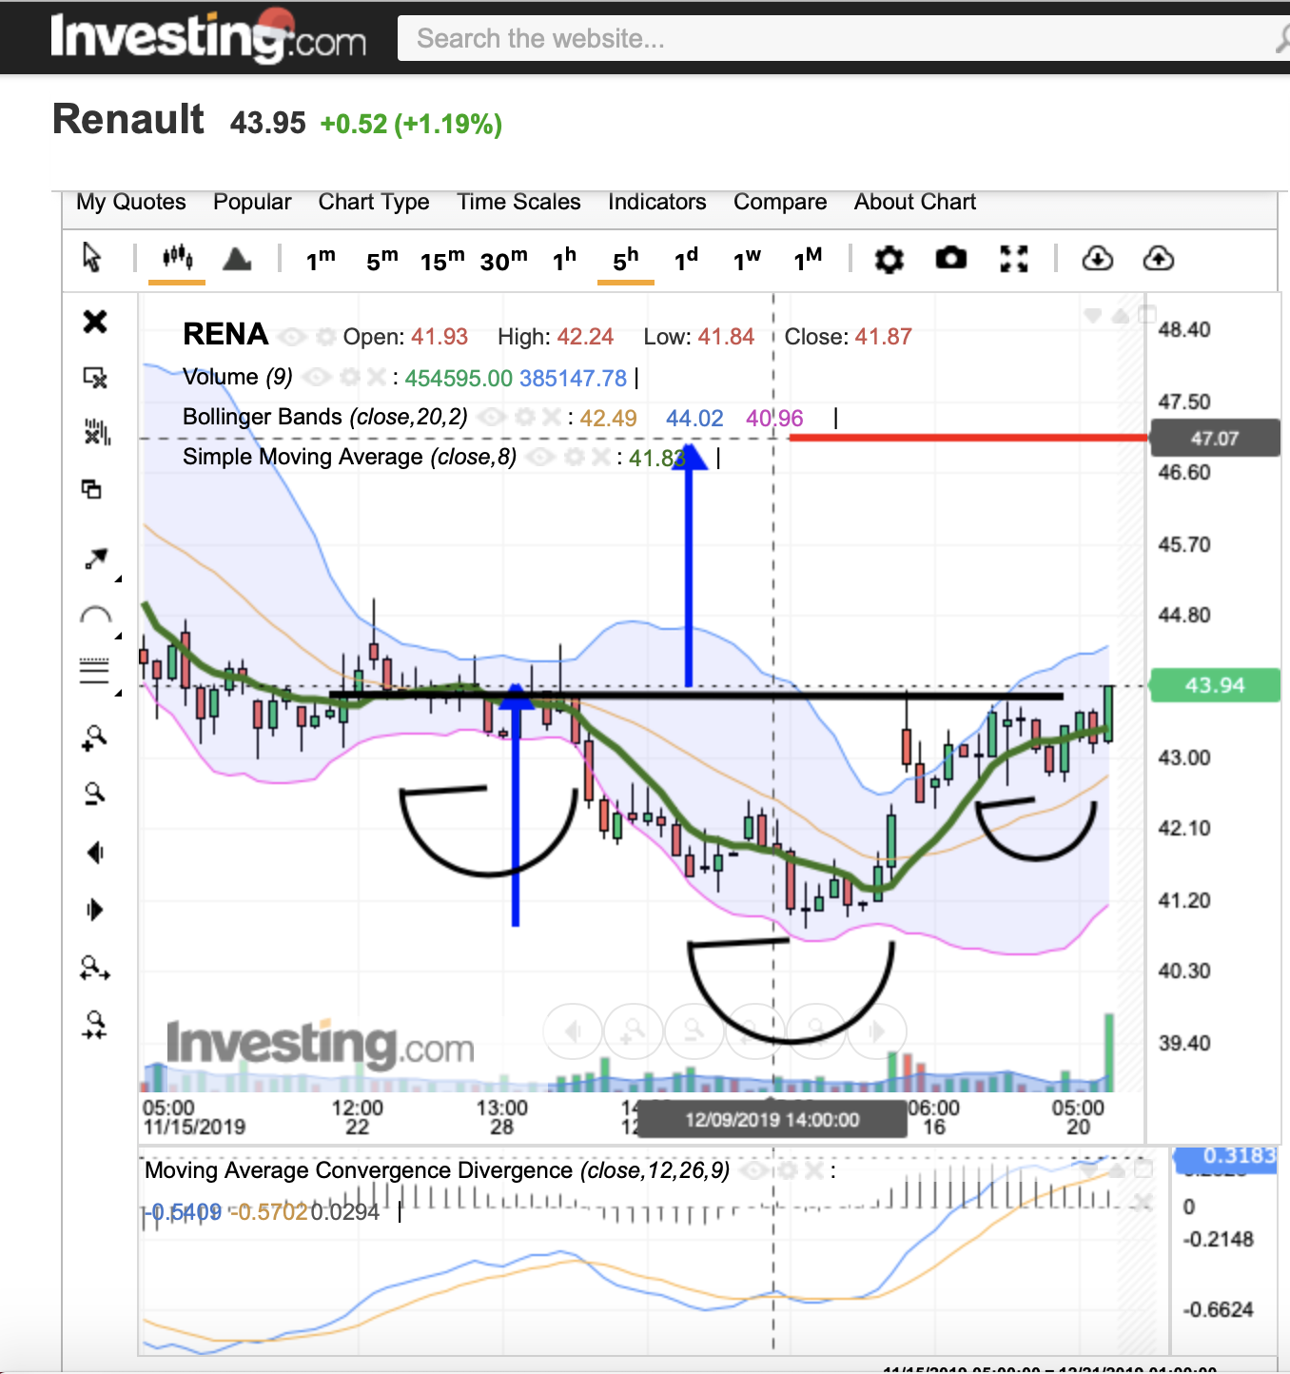Expand arc tool options triangle
Image resolution: width=1290 pixels, height=1374 pixels.
click(x=118, y=636)
